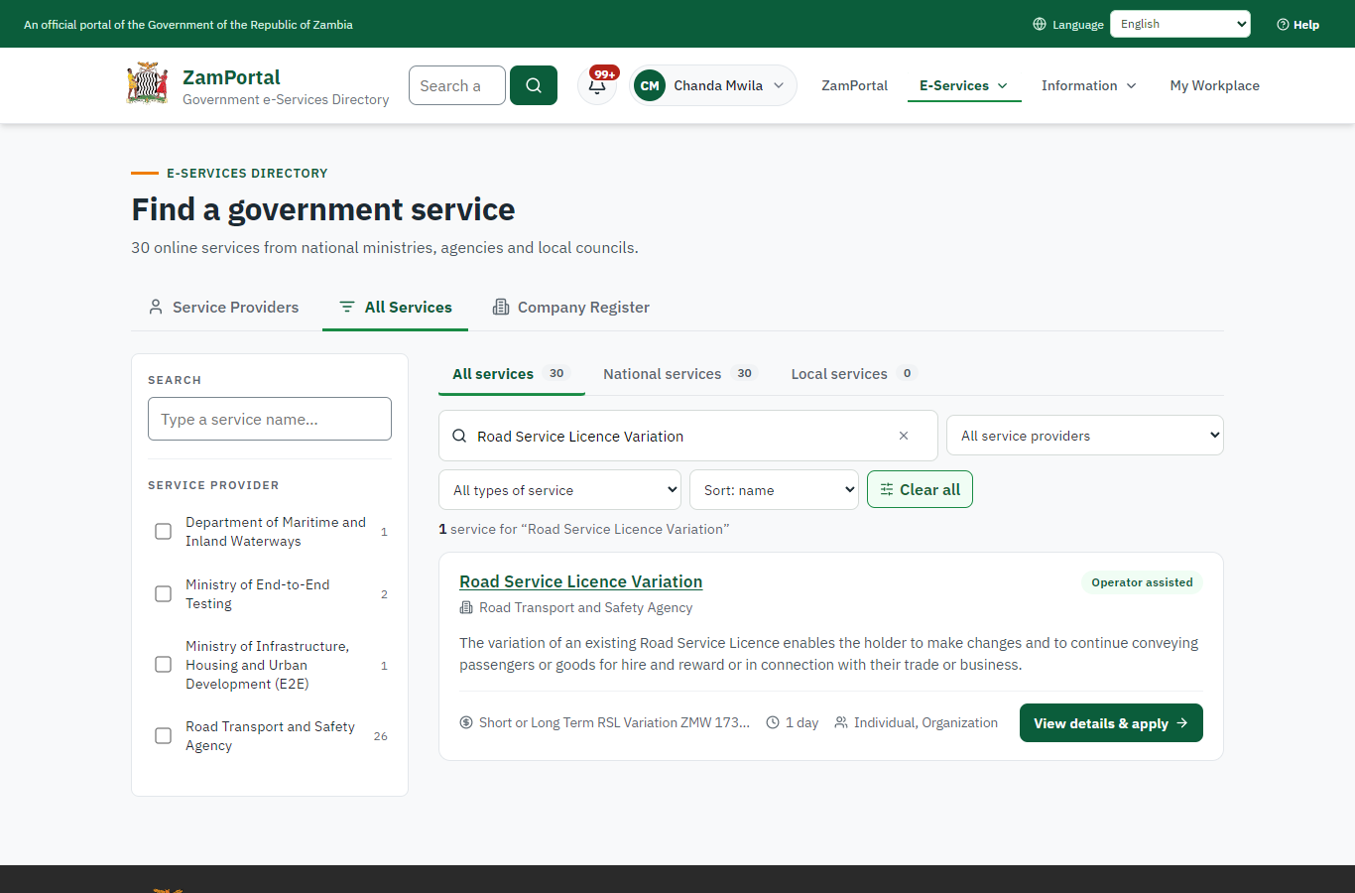Screen dimensions: 1355x893
Task: Expand the Information menu
Action: [1088, 85]
